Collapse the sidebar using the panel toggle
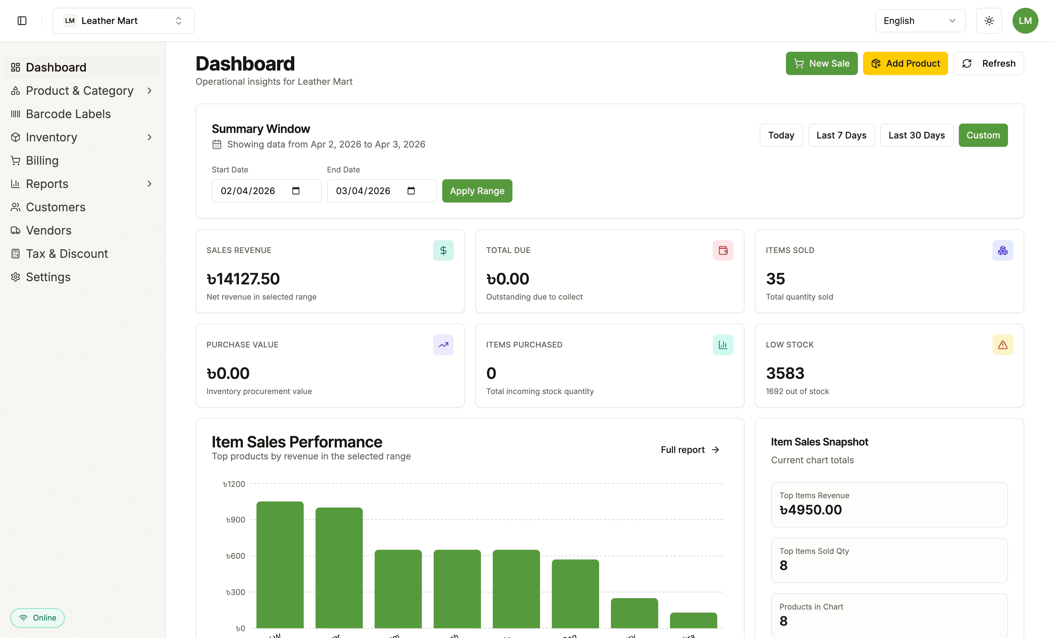Image resolution: width=1054 pixels, height=638 pixels. [22, 20]
